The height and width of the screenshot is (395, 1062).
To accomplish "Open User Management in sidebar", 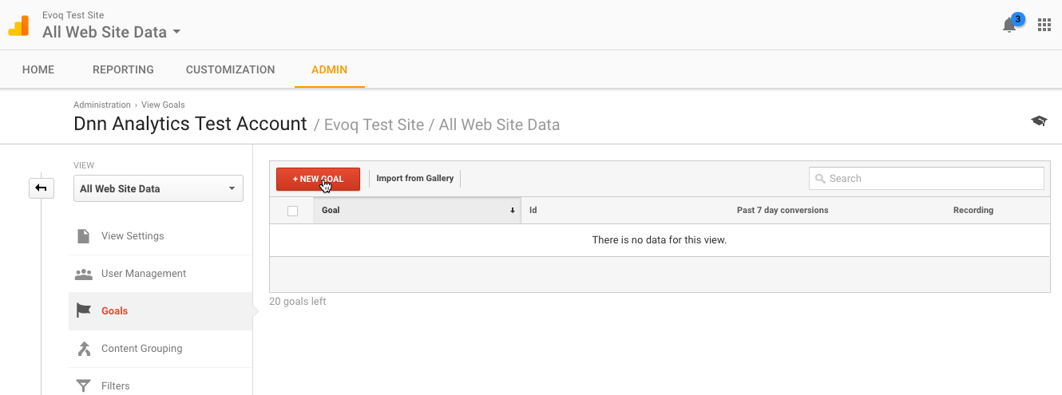I will pyautogui.click(x=160, y=274).
